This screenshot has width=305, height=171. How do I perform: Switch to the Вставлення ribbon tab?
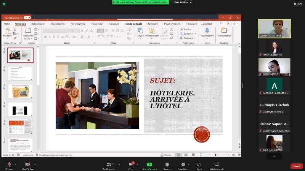coord(38,24)
